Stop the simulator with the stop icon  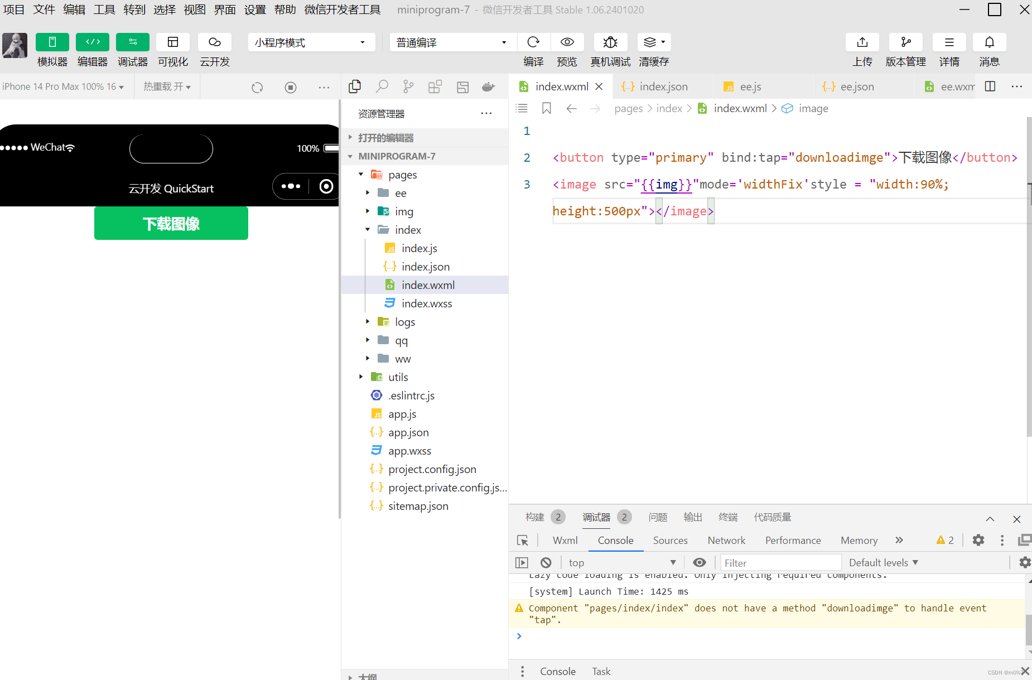tap(291, 88)
